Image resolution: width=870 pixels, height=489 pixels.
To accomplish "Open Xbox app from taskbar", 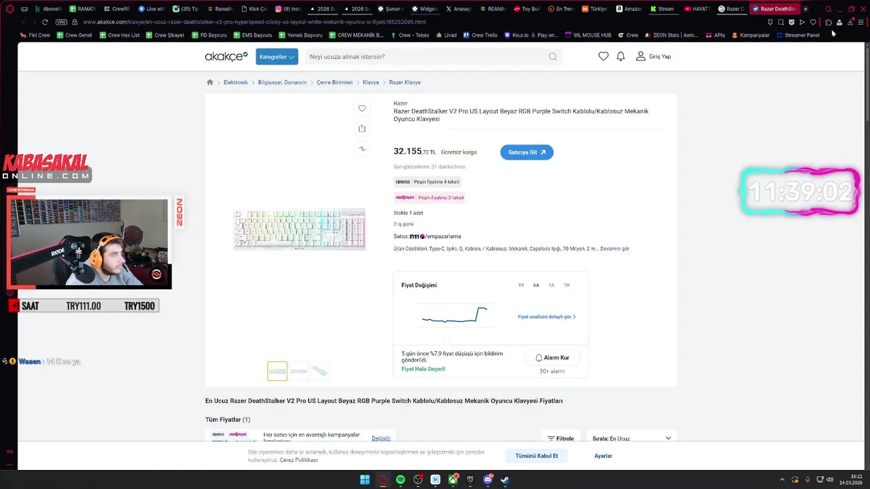I will point(453,479).
